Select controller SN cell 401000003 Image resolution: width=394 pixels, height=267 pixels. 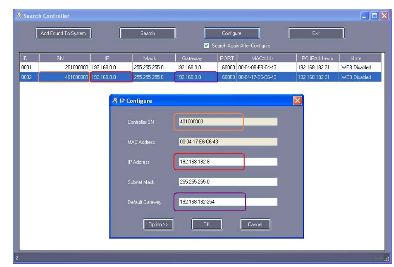coord(64,77)
